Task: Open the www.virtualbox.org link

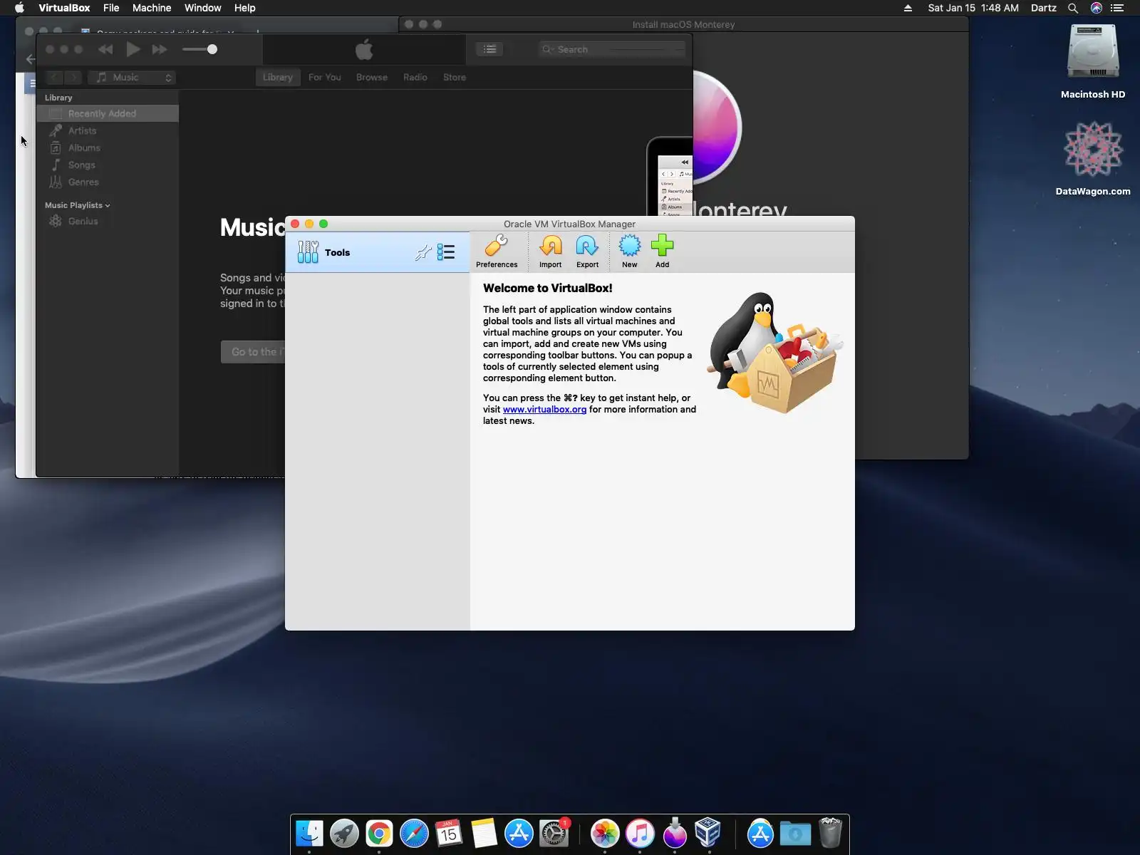Action: point(544,410)
